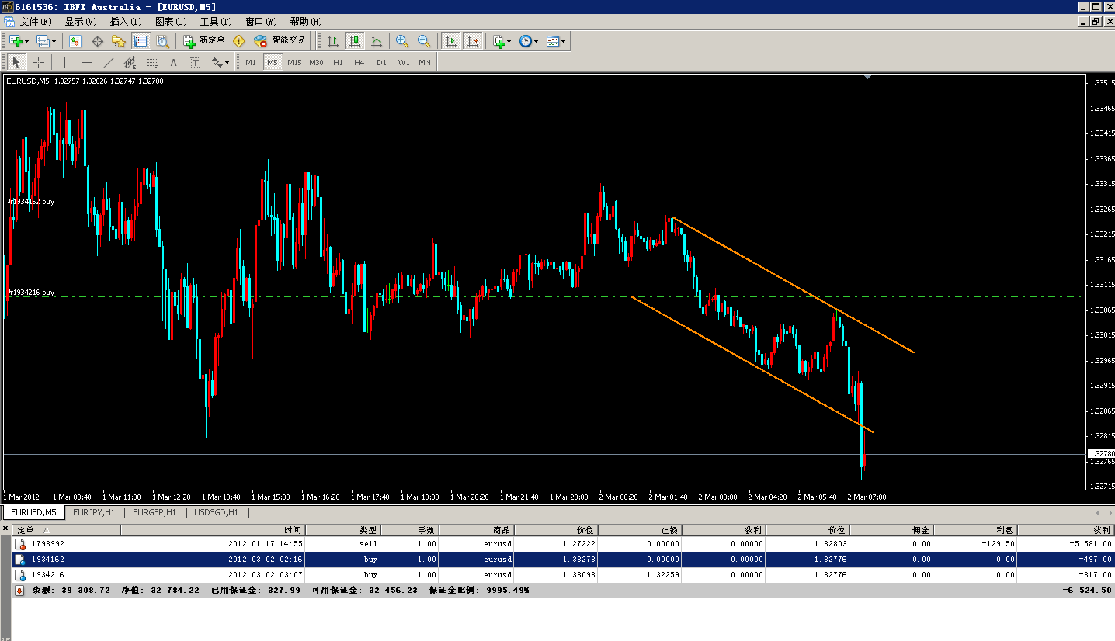Open a new chart with the green plus icon
The height and width of the screenshot is (641, 1115).
coord(16,41)
